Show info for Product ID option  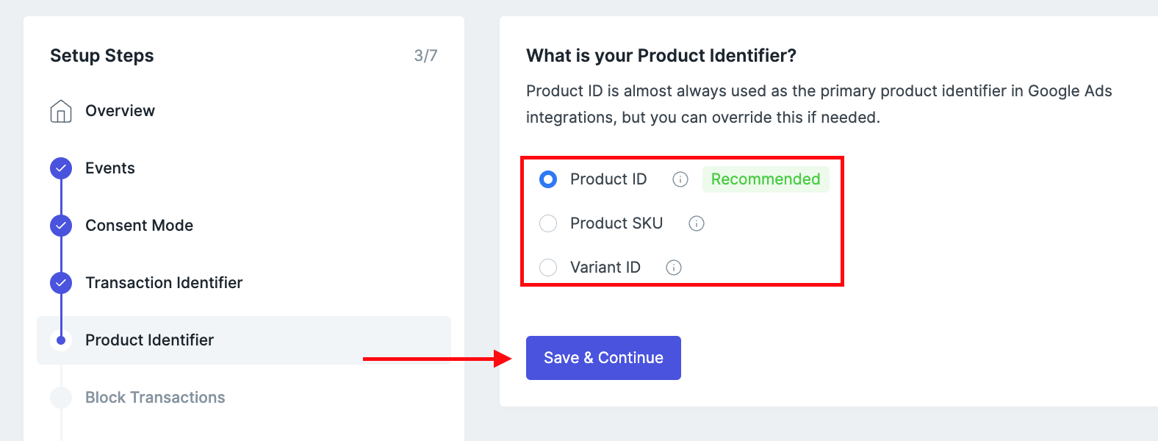(x=680, y=179)
